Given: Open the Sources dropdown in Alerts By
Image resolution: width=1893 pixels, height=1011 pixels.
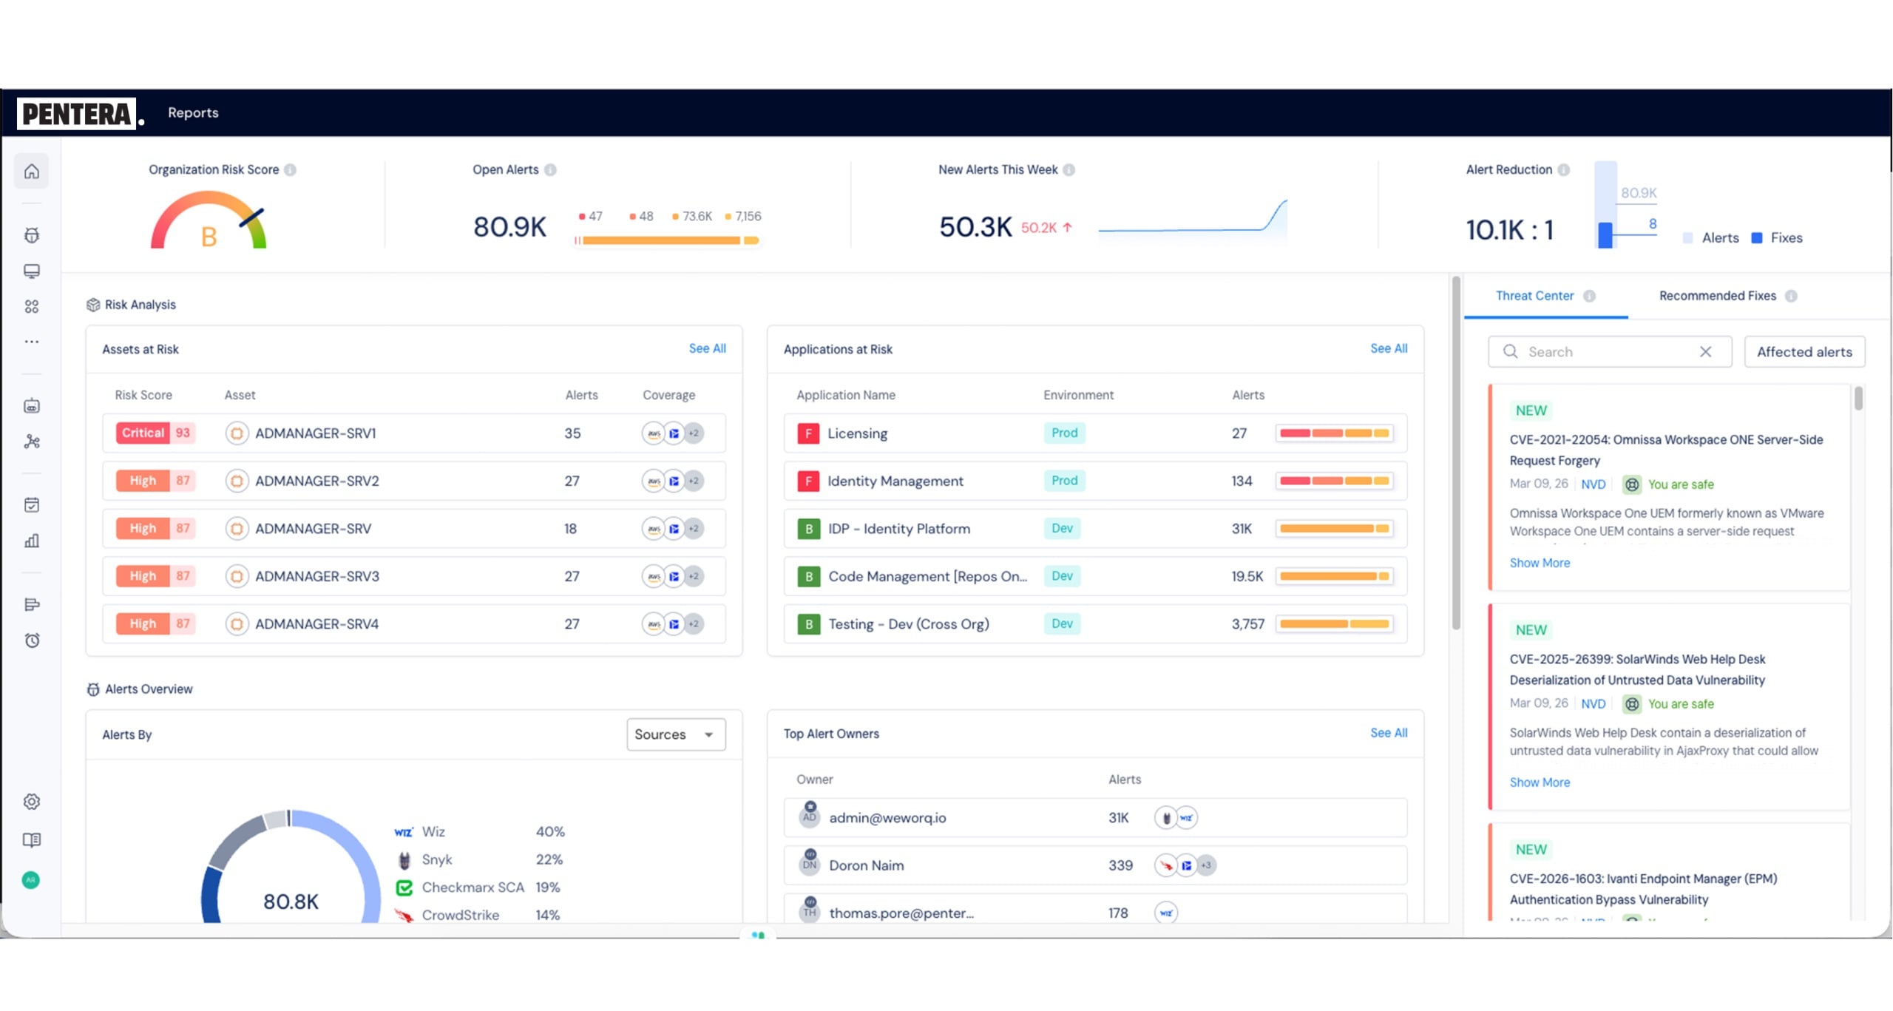Looking at the screenshot, I should pos(675,734).
